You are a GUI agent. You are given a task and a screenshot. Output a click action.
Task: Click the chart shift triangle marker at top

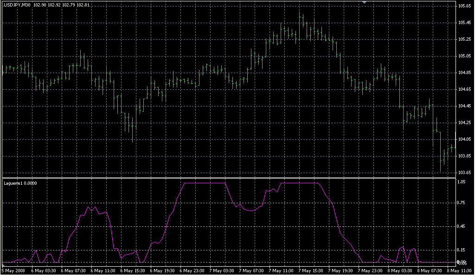tap(365, 3)
